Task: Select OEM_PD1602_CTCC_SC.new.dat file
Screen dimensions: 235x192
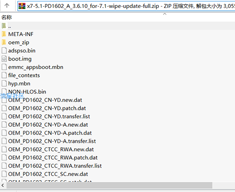Action: pos(48,174)
